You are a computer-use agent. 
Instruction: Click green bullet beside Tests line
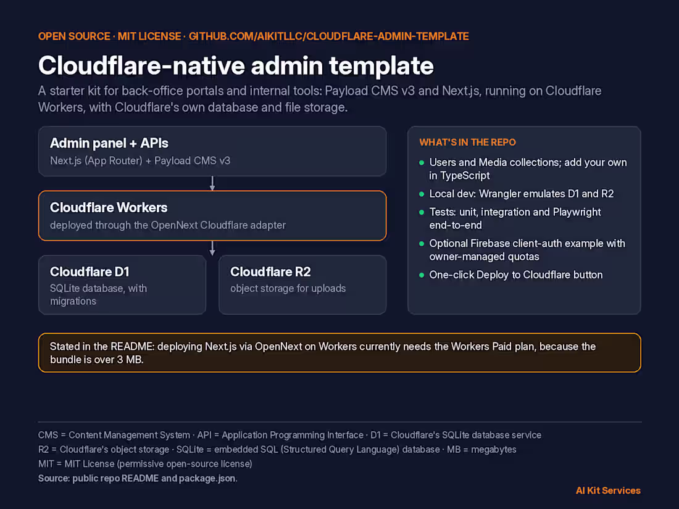(422, 212)
